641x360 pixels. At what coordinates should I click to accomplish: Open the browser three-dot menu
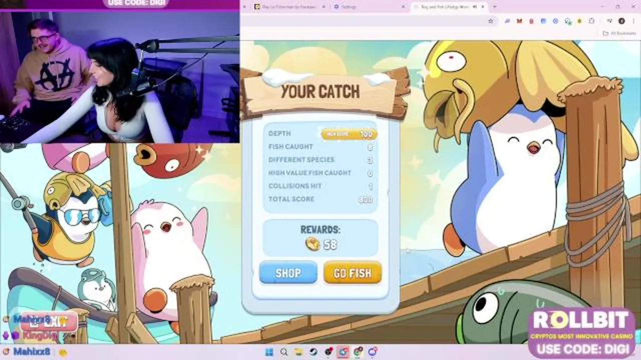633,21
